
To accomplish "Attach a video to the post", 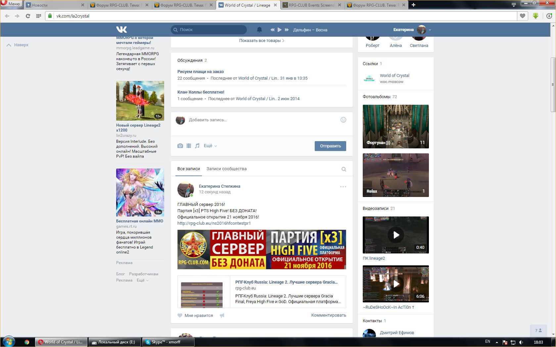I will tap(189, 146).
